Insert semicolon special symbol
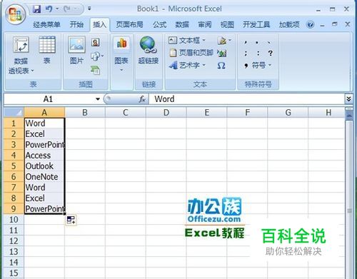The width and height of the screenshot is (357, 279). click(246, 54)
